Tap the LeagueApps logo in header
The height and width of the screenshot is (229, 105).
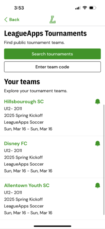(x=52, y=20)
